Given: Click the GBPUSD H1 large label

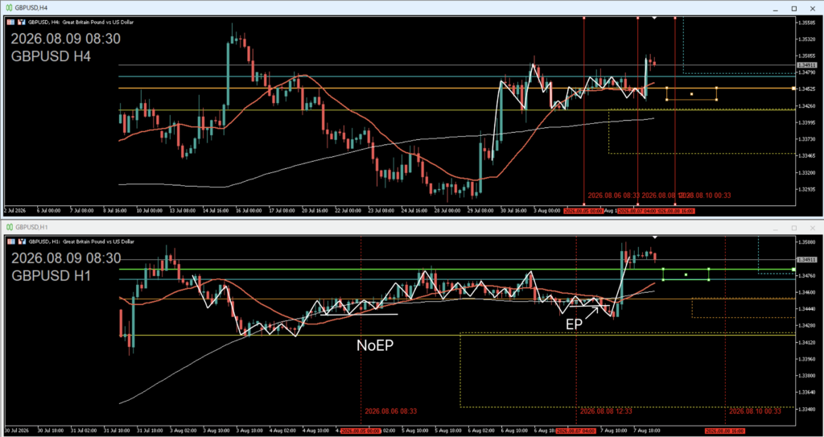Looking at the screenshot, I should click(51, 275).
